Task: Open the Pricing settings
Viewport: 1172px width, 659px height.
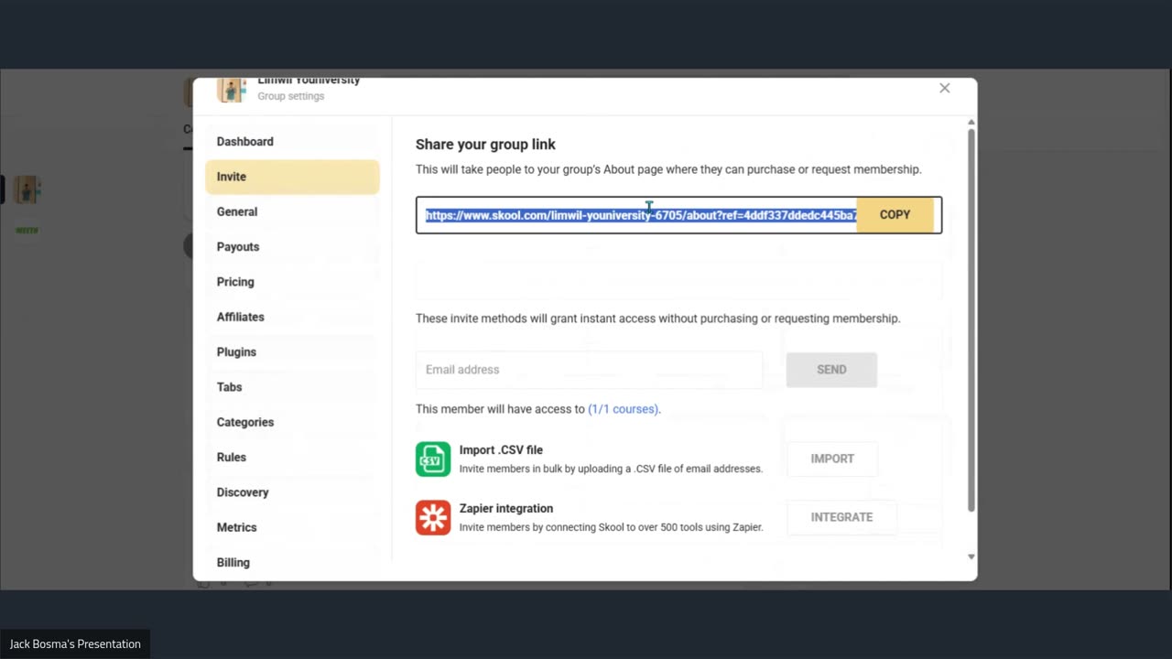Action: tap(292, 282)
